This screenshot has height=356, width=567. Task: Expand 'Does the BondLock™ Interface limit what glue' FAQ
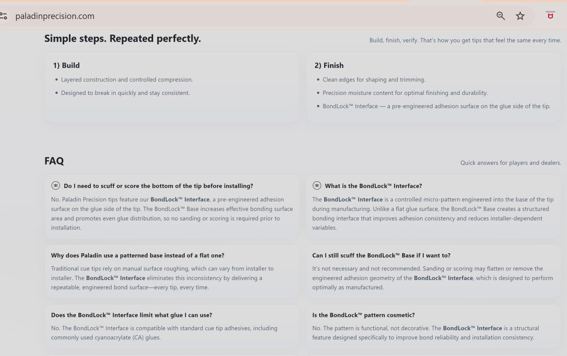click(131, 315)
